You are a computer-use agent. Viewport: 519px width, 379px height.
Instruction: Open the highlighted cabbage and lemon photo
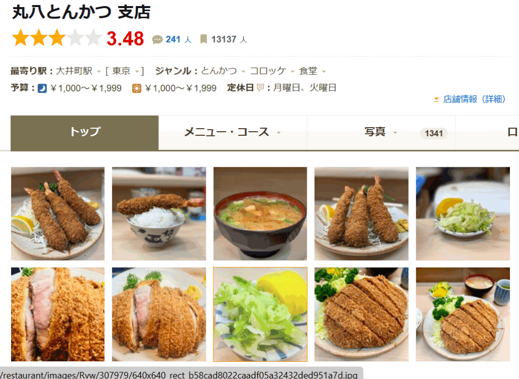coord(260,315)
